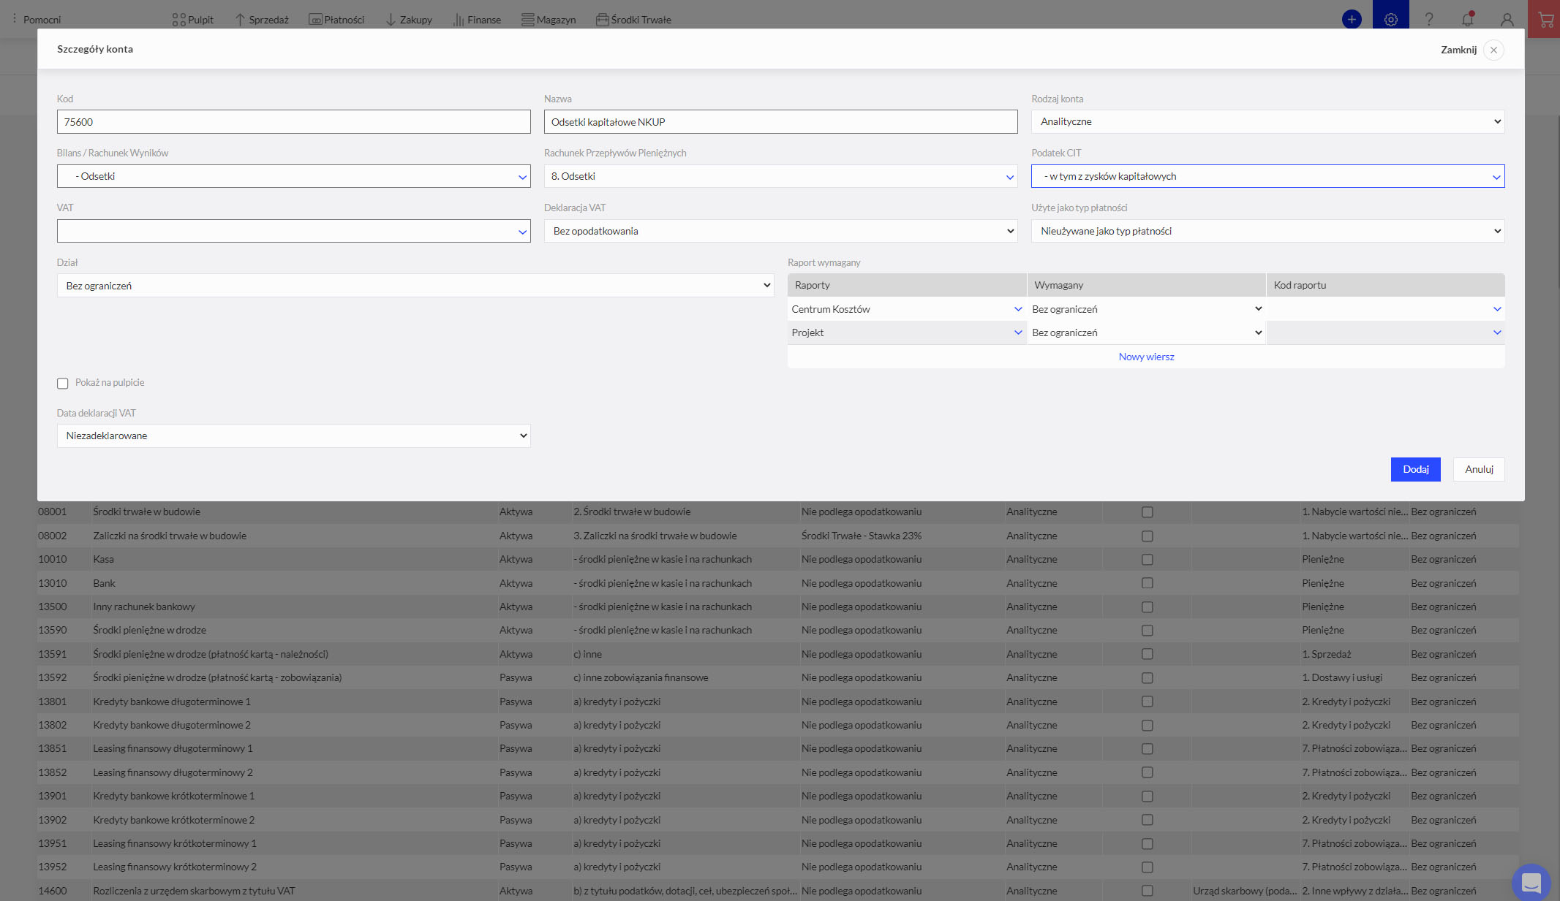Open the chat support bubble icon

[1531, 883]
